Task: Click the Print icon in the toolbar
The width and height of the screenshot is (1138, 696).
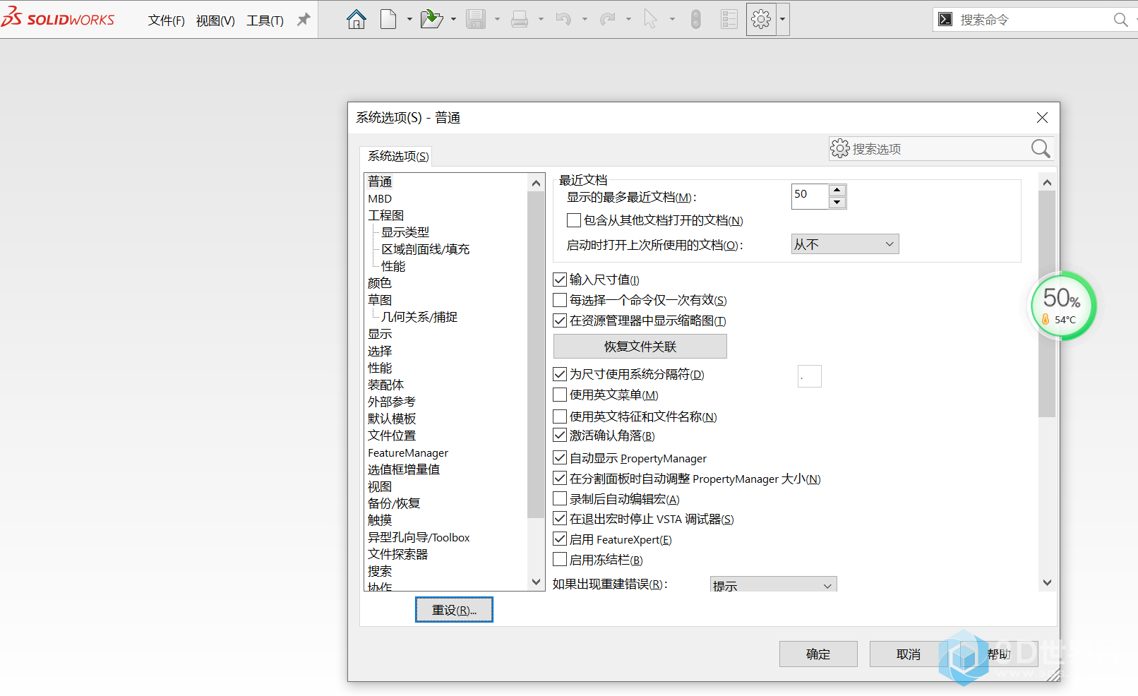Action: click(x=520, y=19)
